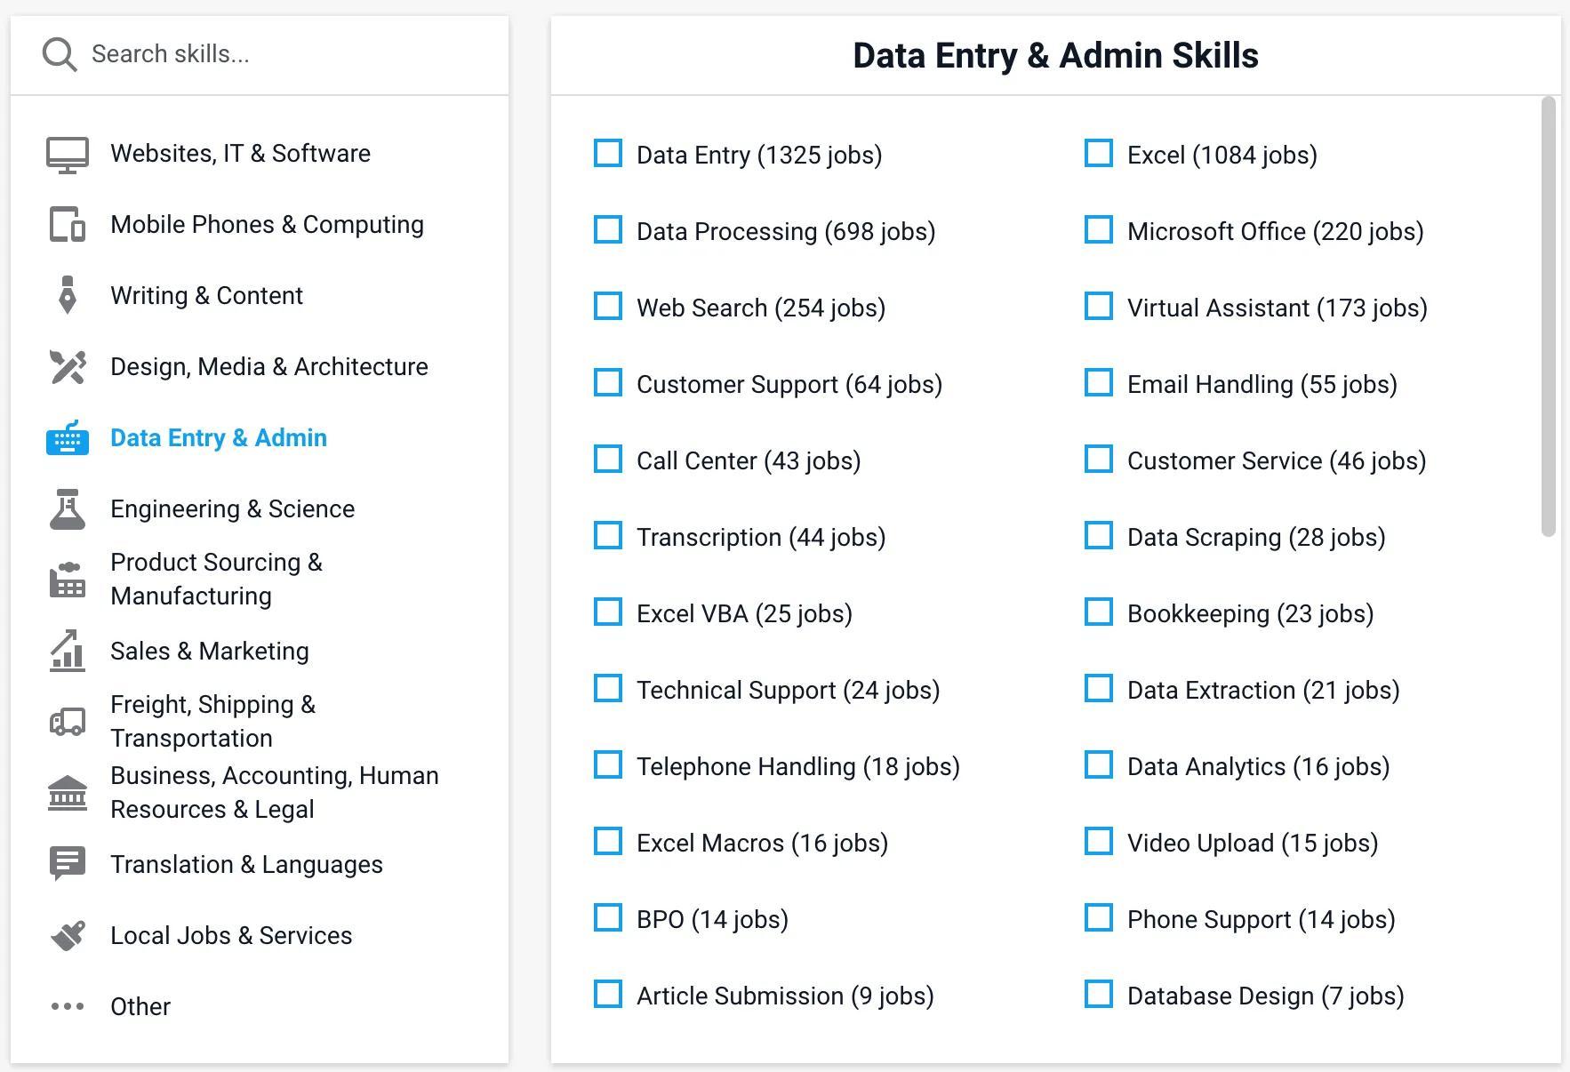Focus the Search skills input field
1570x1072 pixels.
(x=284, y=54)
